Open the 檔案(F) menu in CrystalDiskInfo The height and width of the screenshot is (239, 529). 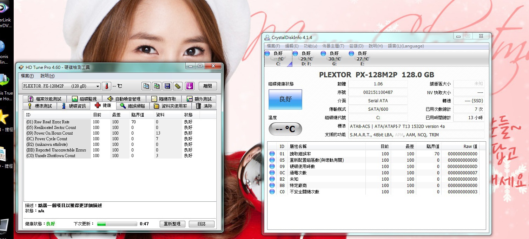click(273, 46)
